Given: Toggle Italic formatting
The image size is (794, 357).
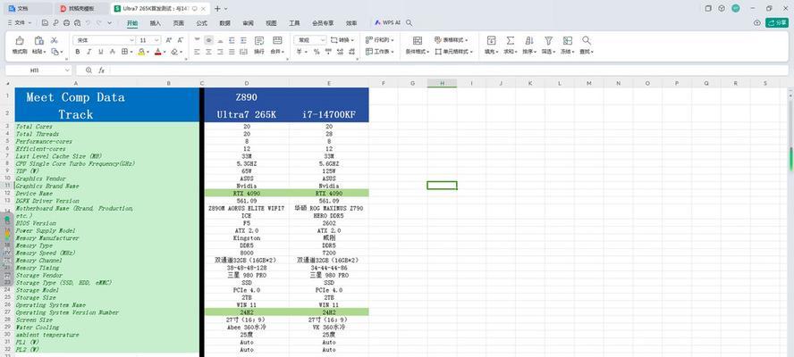Looking at the screenshot, I should tap(89, 52).
